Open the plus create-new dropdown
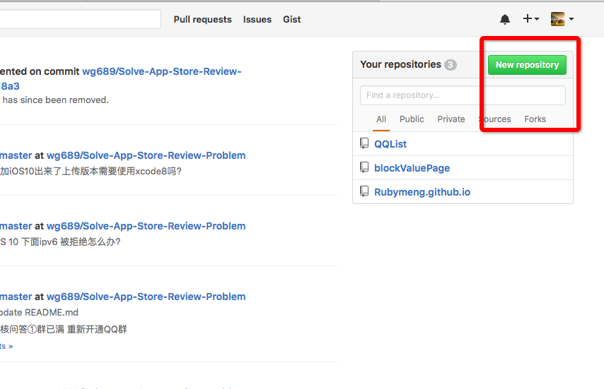Viewport: 604px width, 389px height. click(x=531, y=18)
